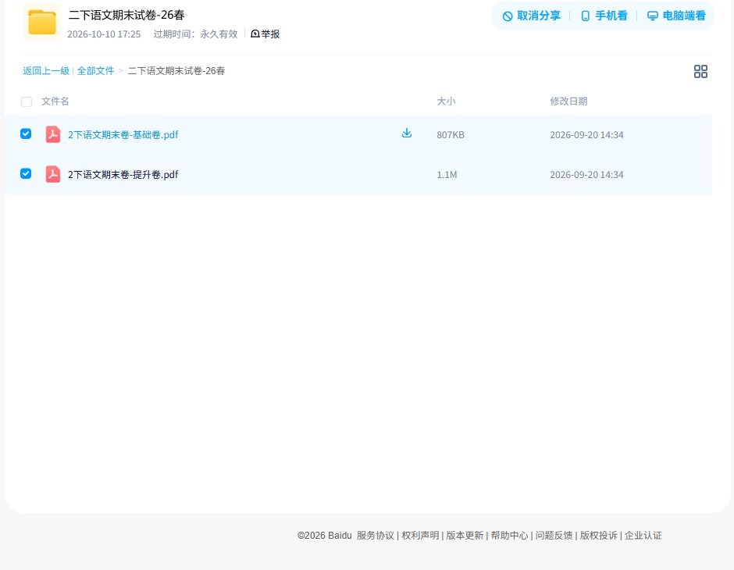
Task: Click the 1.1M size cell
Action: (x=447, y=175)
